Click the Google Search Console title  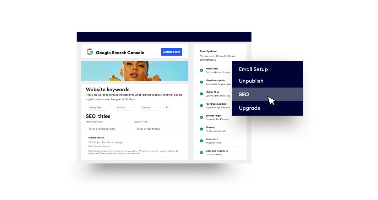click(120, 53)
